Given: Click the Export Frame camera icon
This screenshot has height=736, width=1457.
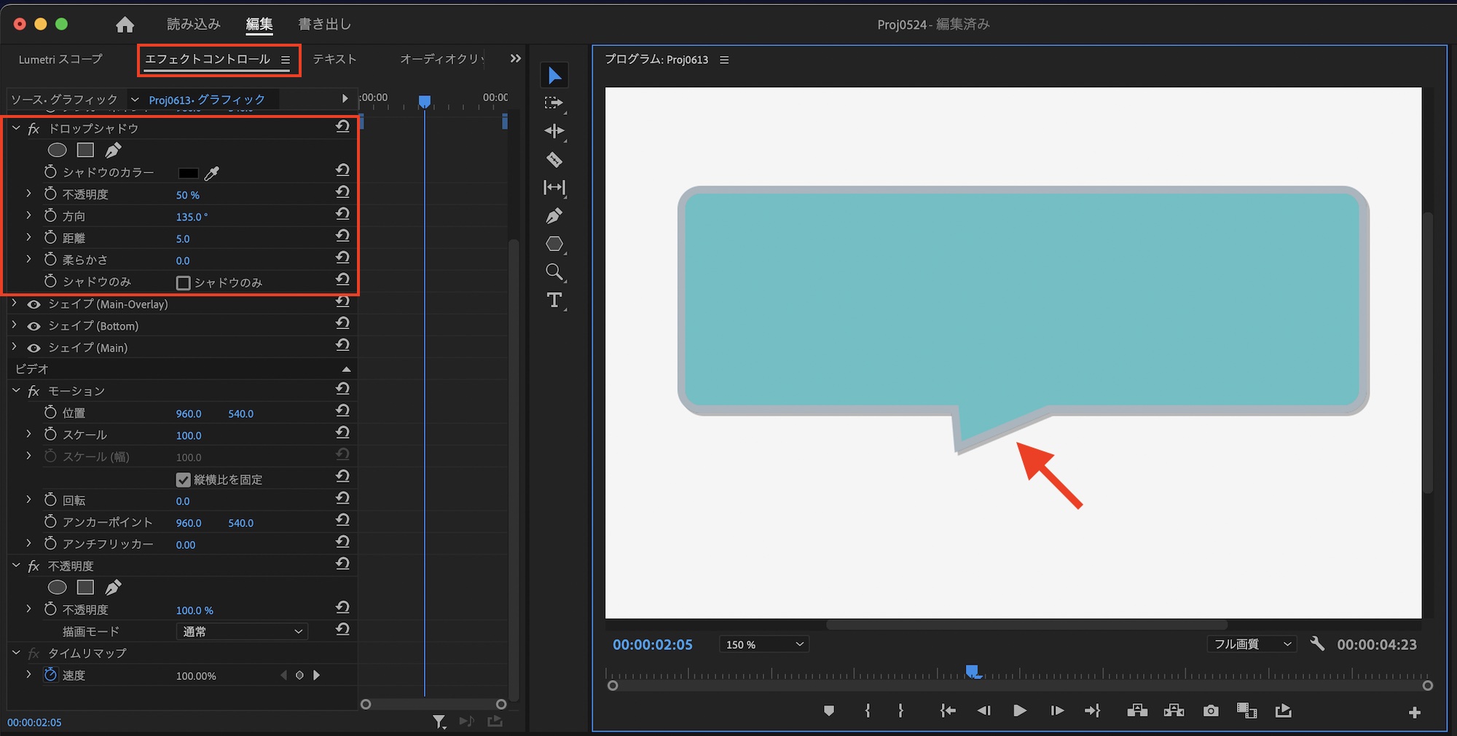Looking at the screenshot, I should coord(1211,711).
